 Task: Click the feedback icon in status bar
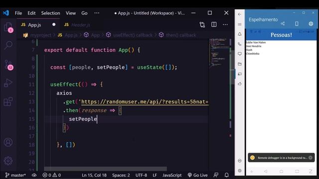click(x=216, y=175)
